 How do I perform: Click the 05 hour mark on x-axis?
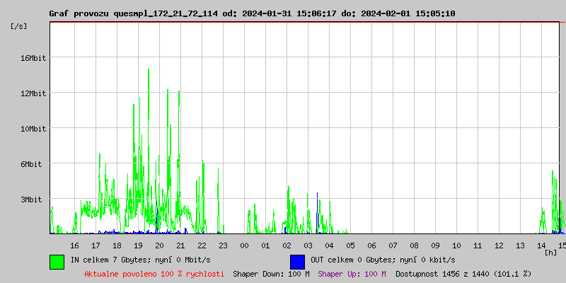[350, 246]
